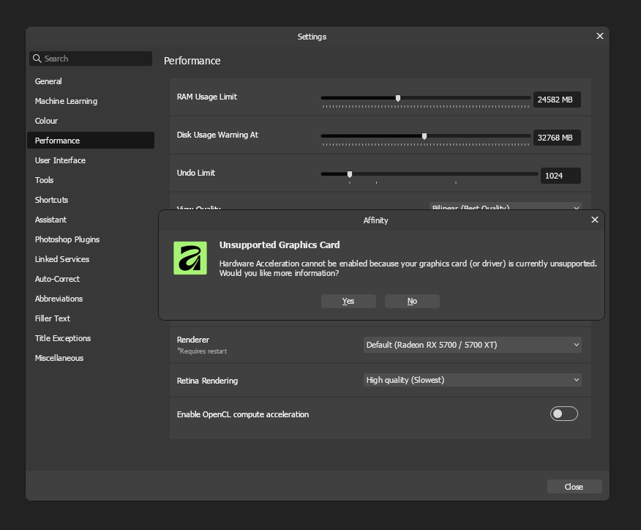
Task: Open the Renderer dropdown
Action: 472,345
